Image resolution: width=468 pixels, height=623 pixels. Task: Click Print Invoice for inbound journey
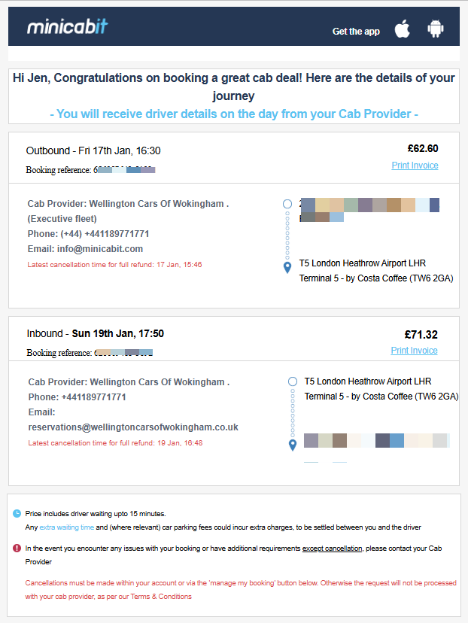pos(414,351)
